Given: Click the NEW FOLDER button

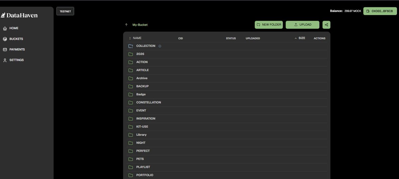Looking at the screenshot, I should pos(269,25).
